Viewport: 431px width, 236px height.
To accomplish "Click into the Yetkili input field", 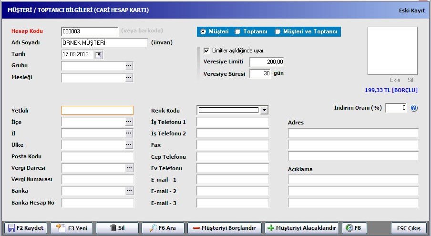I will tap(97, 111).
